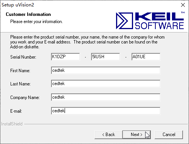The height and width of the screenshot is (144, 189).
Task: Click the Next button
Action: pos(136,135)
